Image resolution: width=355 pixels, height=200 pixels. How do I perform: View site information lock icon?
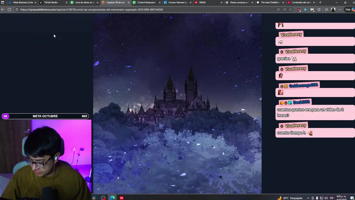[x=17, y=9]
